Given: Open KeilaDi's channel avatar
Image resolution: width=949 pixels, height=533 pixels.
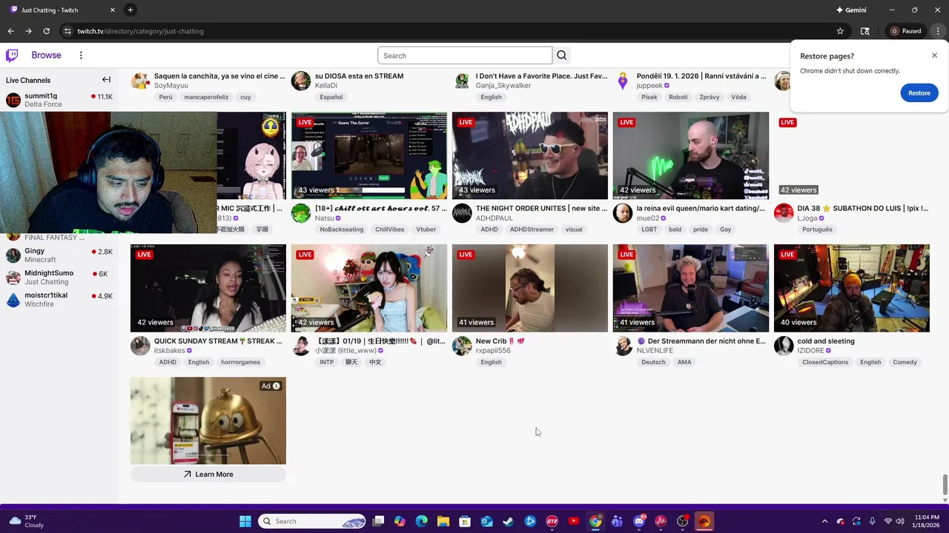Looking at the screenshot, I should 301,81.
